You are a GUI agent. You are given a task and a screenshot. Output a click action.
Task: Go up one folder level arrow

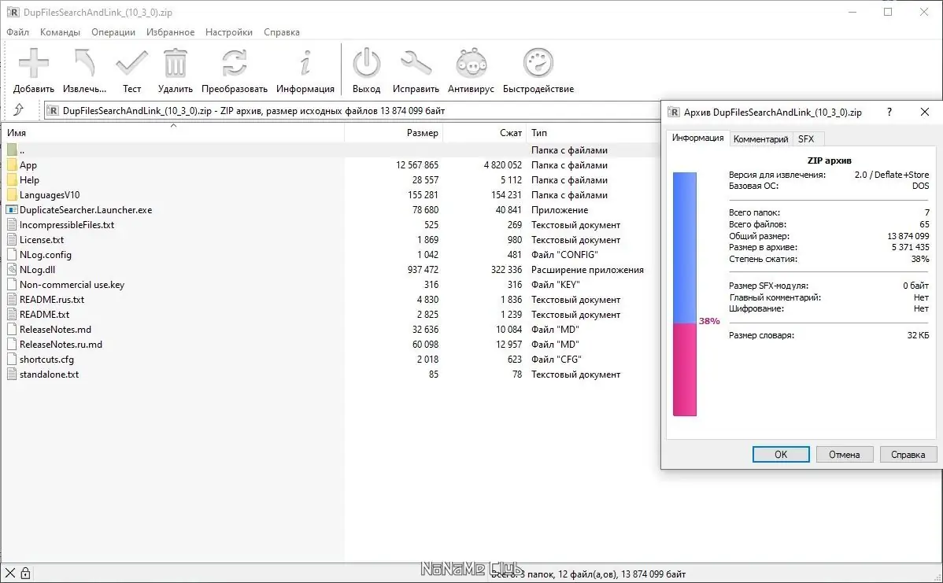coord(19,110)
